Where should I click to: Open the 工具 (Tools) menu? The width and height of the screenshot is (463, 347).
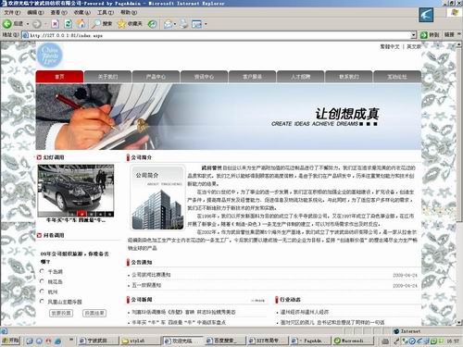(x=106, y=12)
